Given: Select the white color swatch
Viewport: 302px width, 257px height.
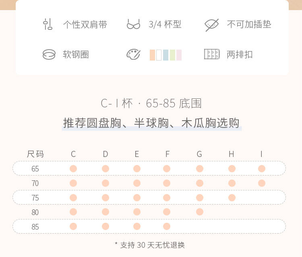Looking at the screenshot, I should pos(159,55).
